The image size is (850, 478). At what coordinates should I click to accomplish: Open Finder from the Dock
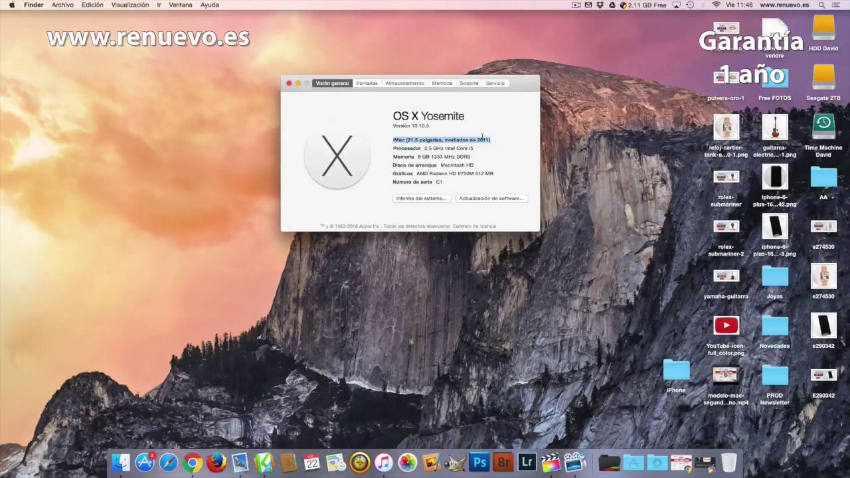pos(120,462)
